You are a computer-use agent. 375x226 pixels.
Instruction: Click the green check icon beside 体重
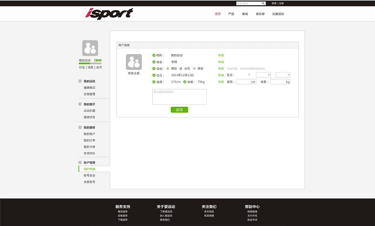(185, 82)
